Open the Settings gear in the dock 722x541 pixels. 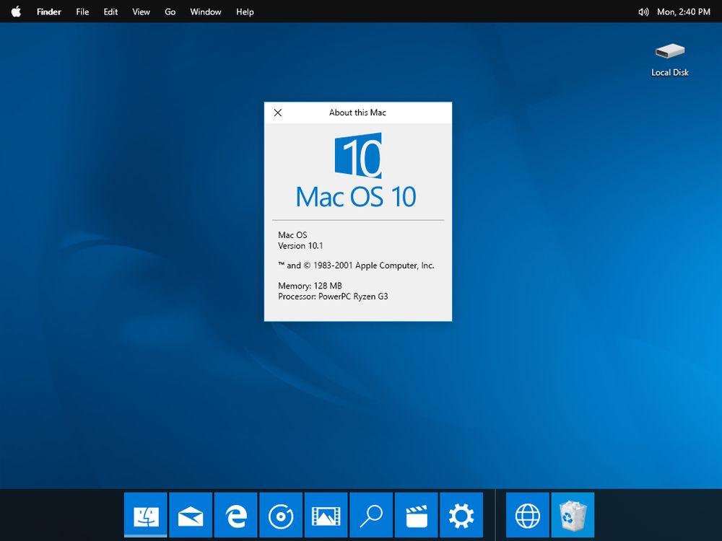tap(461, 515)
